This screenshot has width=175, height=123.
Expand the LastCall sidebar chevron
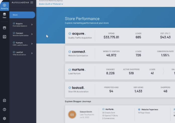click(x=32, y=53)
